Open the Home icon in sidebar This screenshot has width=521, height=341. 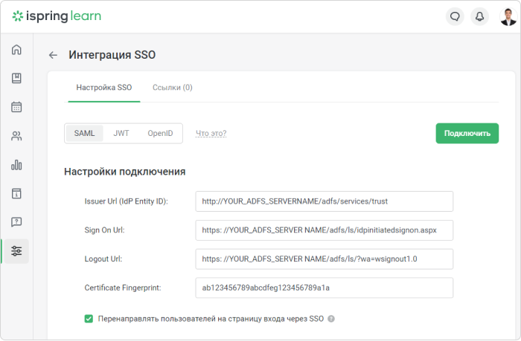click(16, 50)
